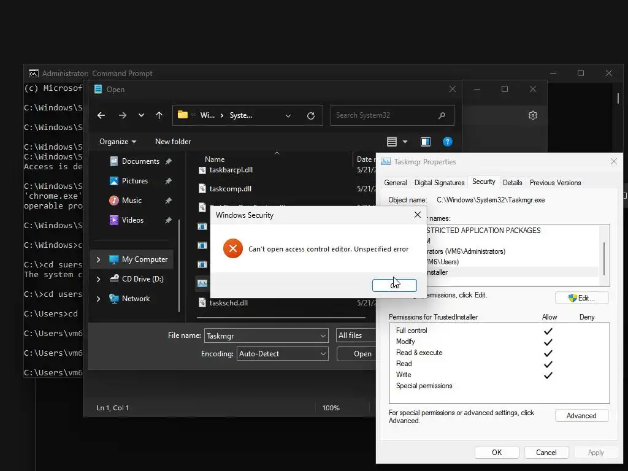Viewport: 628px width, 471px height.
Task: Dismiss Windows Security error with OK button
Action: 394,285
